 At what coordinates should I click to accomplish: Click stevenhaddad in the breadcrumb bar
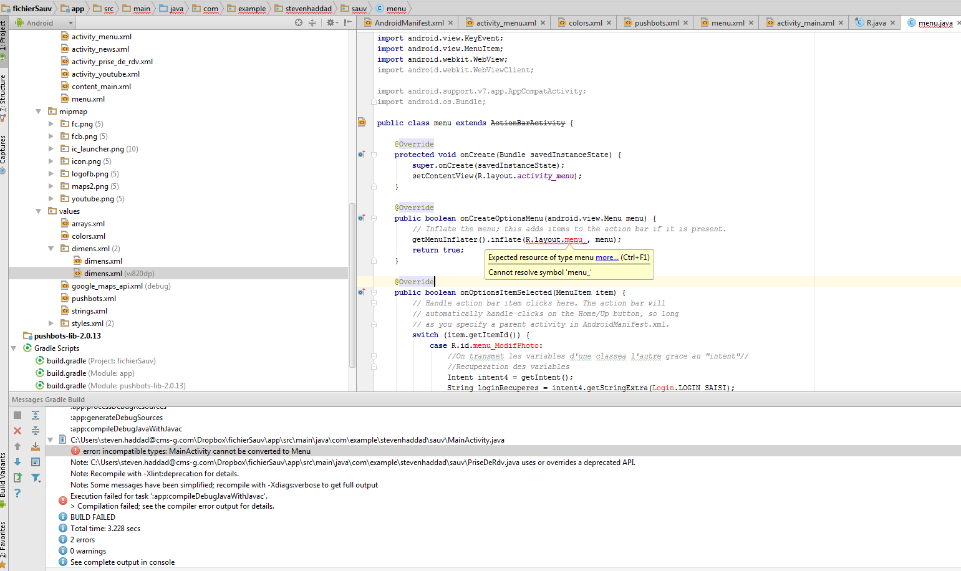(304, 9)
